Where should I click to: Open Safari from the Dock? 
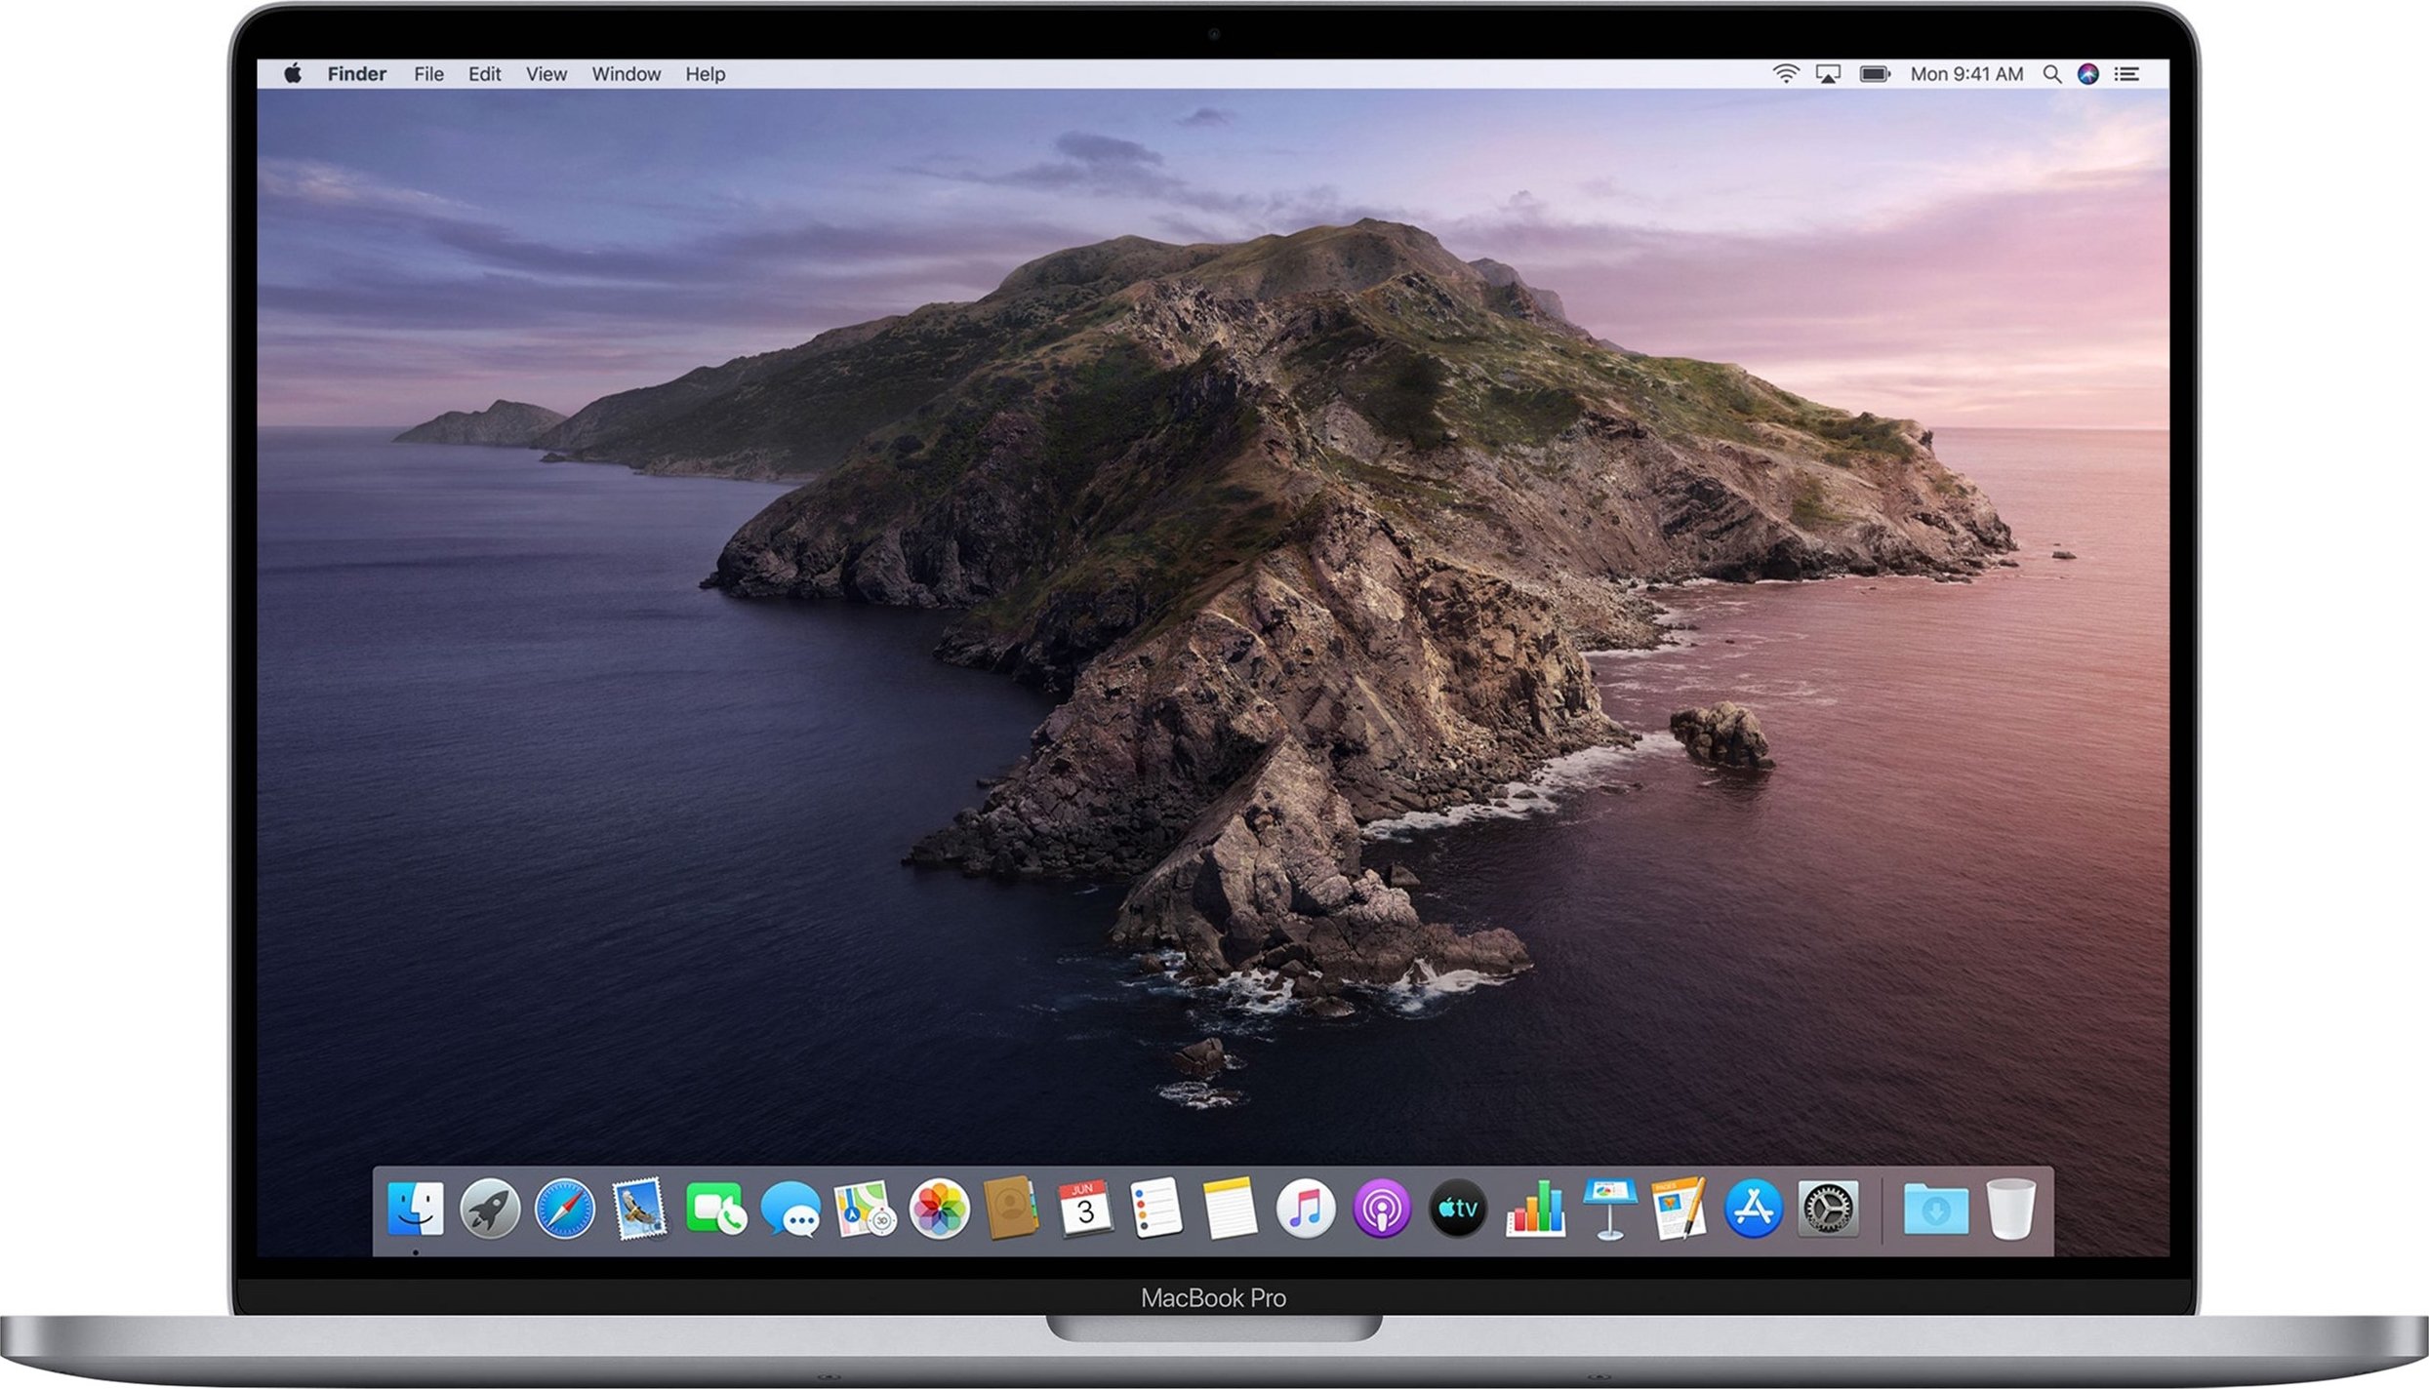(x=564, y=1207)
